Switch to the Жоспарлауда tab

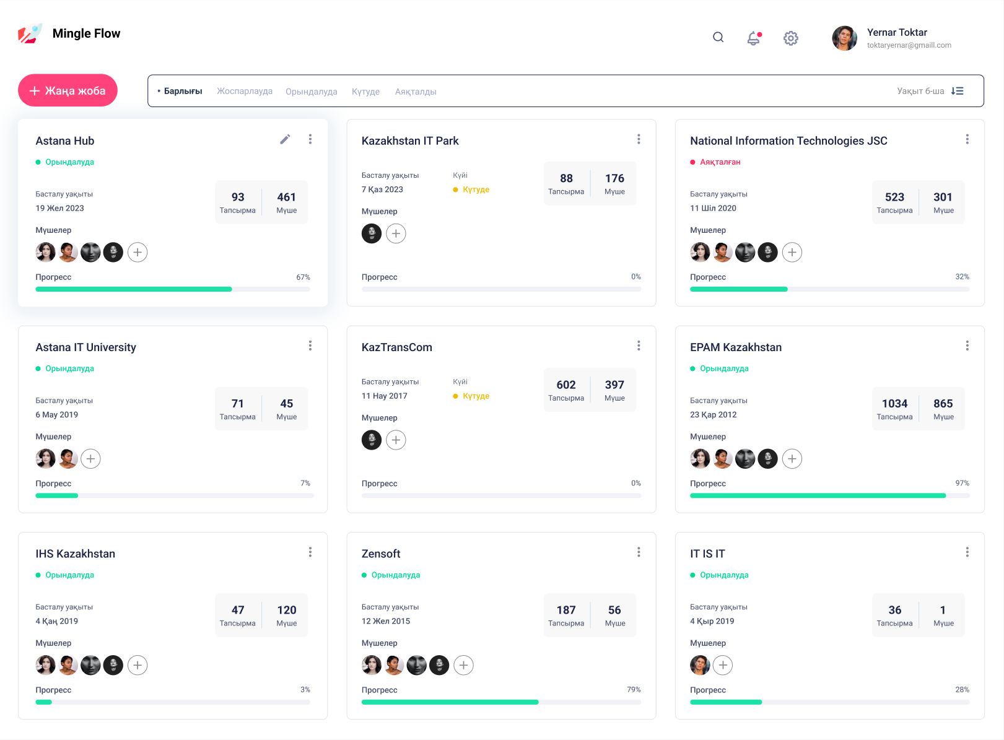245,91
